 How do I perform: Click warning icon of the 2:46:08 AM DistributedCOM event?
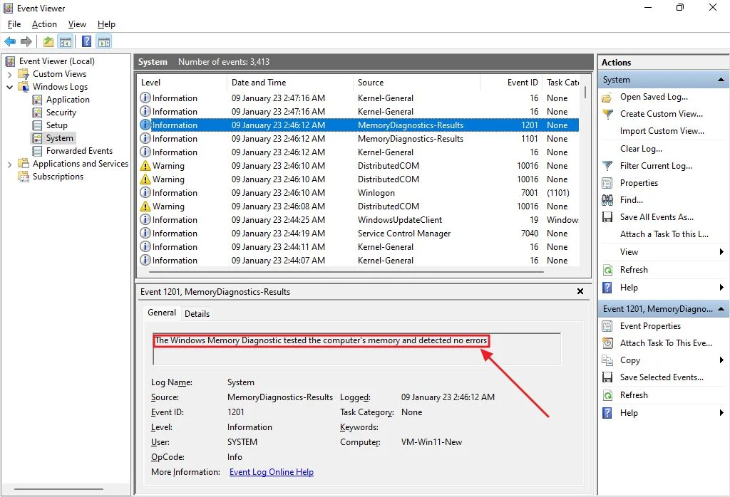click(x=145, y=206)
